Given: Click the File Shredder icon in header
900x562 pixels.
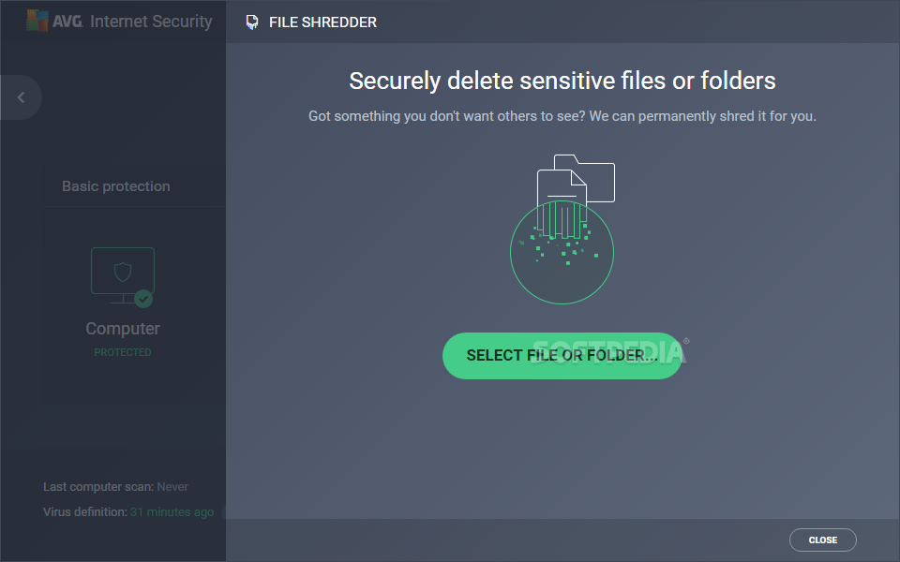Looking at the screenshot, I should coord(251,22).
